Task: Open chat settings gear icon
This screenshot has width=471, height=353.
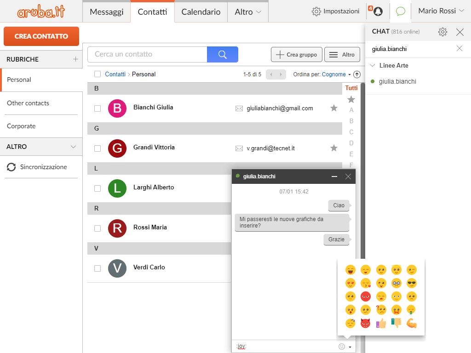Action: [442, 32]
